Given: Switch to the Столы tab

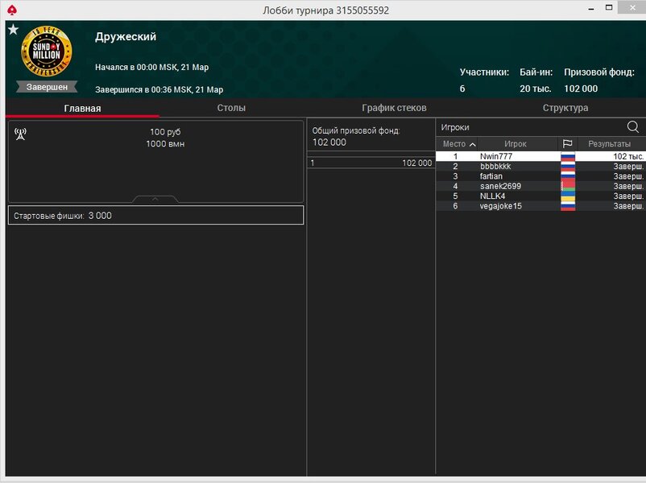Looking at the screenshot, I should click(231, 108).
